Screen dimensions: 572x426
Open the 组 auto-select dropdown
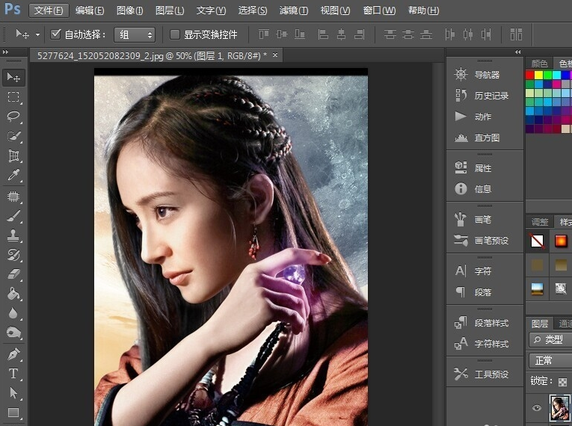click(x=135, y=34)
